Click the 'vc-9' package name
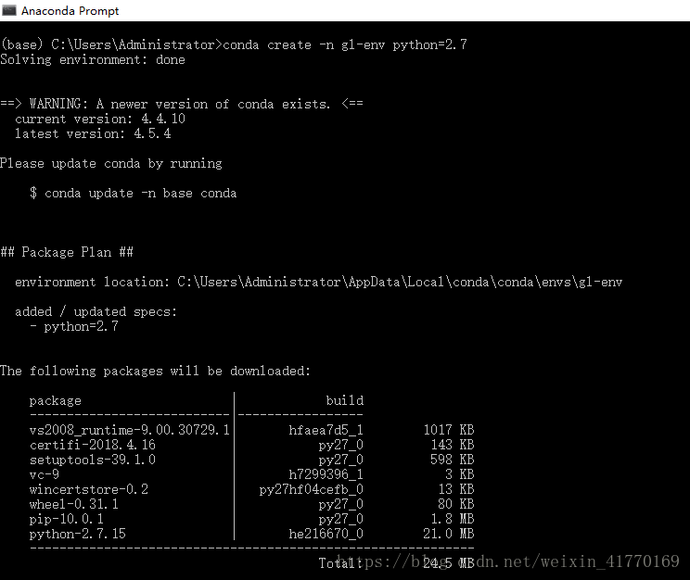This screenshot has width=690, height=580. (x=44, y=474)
